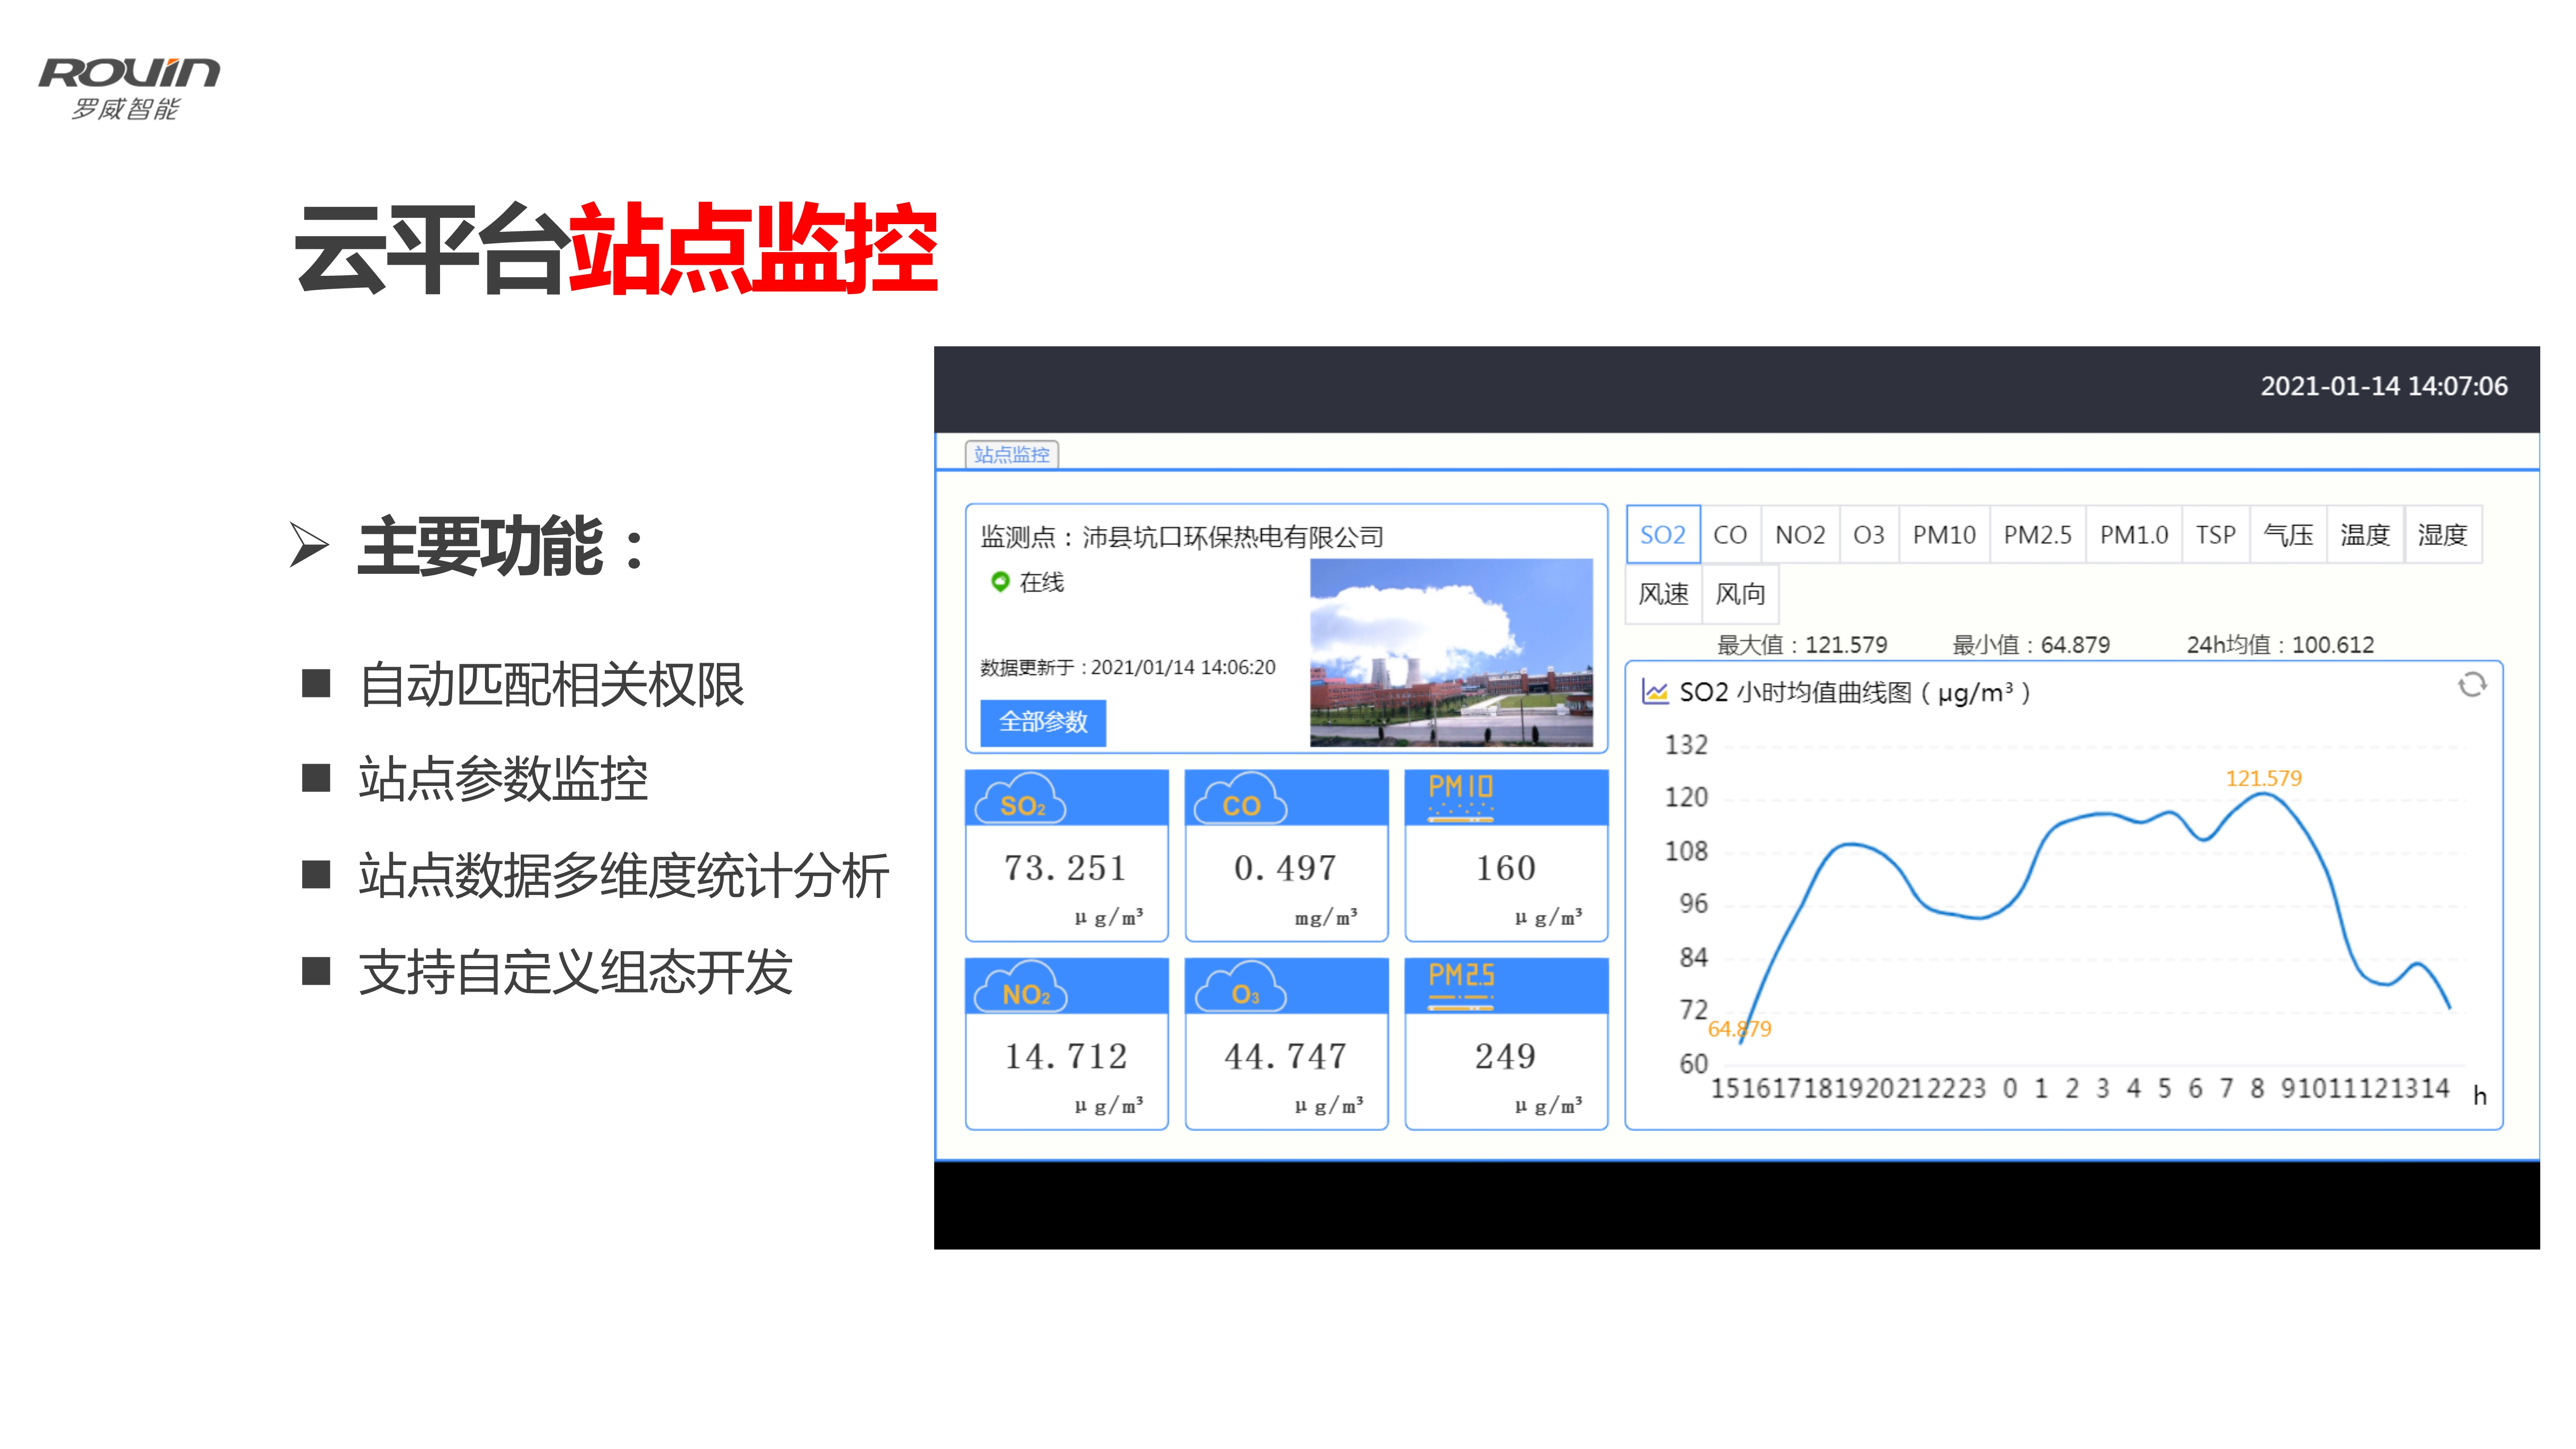The image size is (2576, 1449).
Task: Click the green online status icon
Action: pos(999,581)
